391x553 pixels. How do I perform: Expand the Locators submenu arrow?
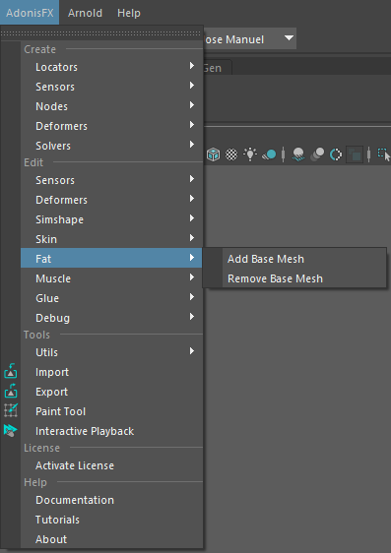click(x=192, y=66)
